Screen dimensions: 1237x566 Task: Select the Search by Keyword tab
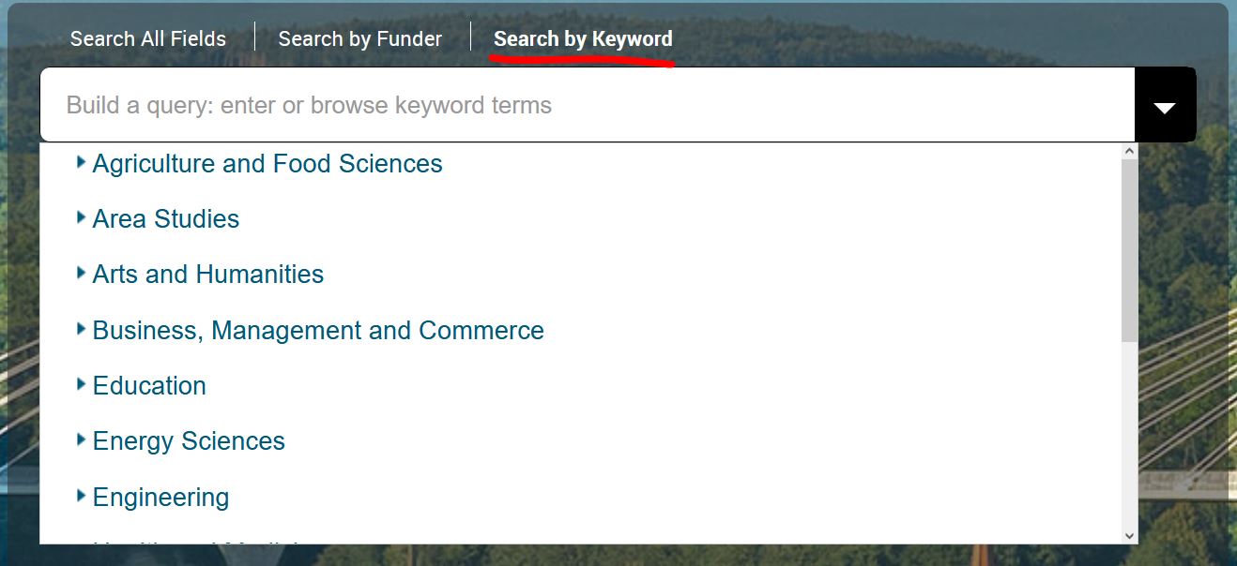coord(583,38)
